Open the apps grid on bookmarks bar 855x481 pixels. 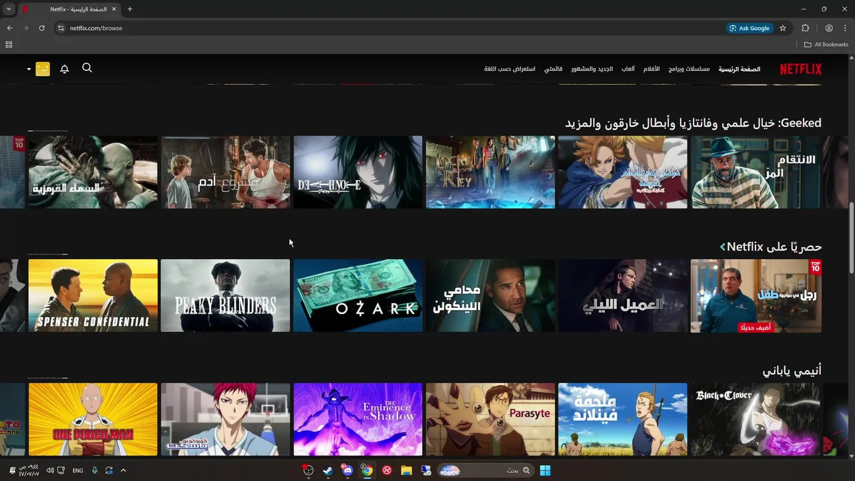(9, 45)
